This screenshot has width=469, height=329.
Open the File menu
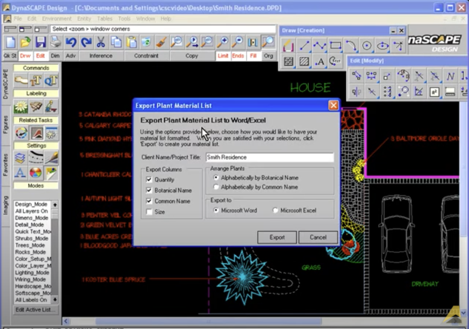[x=18, y=18]
